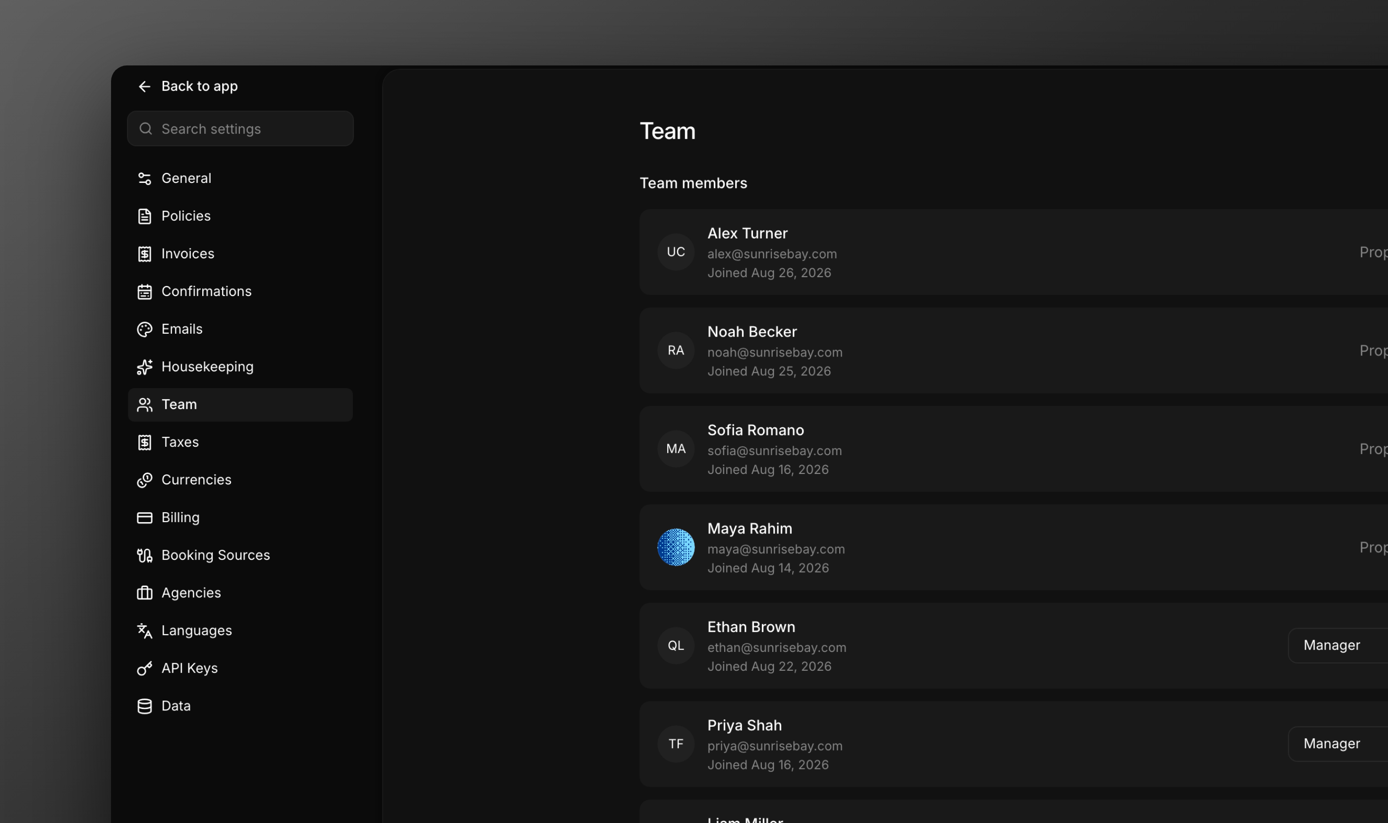
Task: Click the Languages translate icon
Action: [144, 631]
